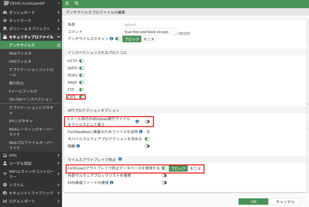Toggle FTP protocol inspection
Image resolution: width=309 pixels, height=207 pixels.
[x=81, y=90]
